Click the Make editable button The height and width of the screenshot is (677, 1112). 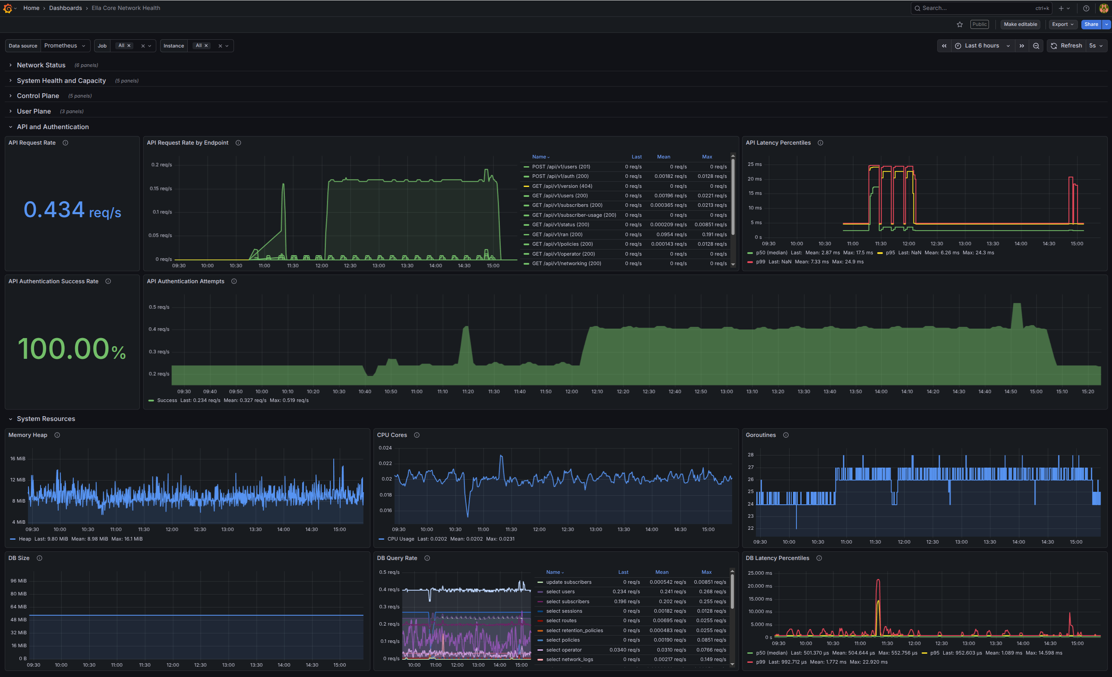click(1020, 24)
